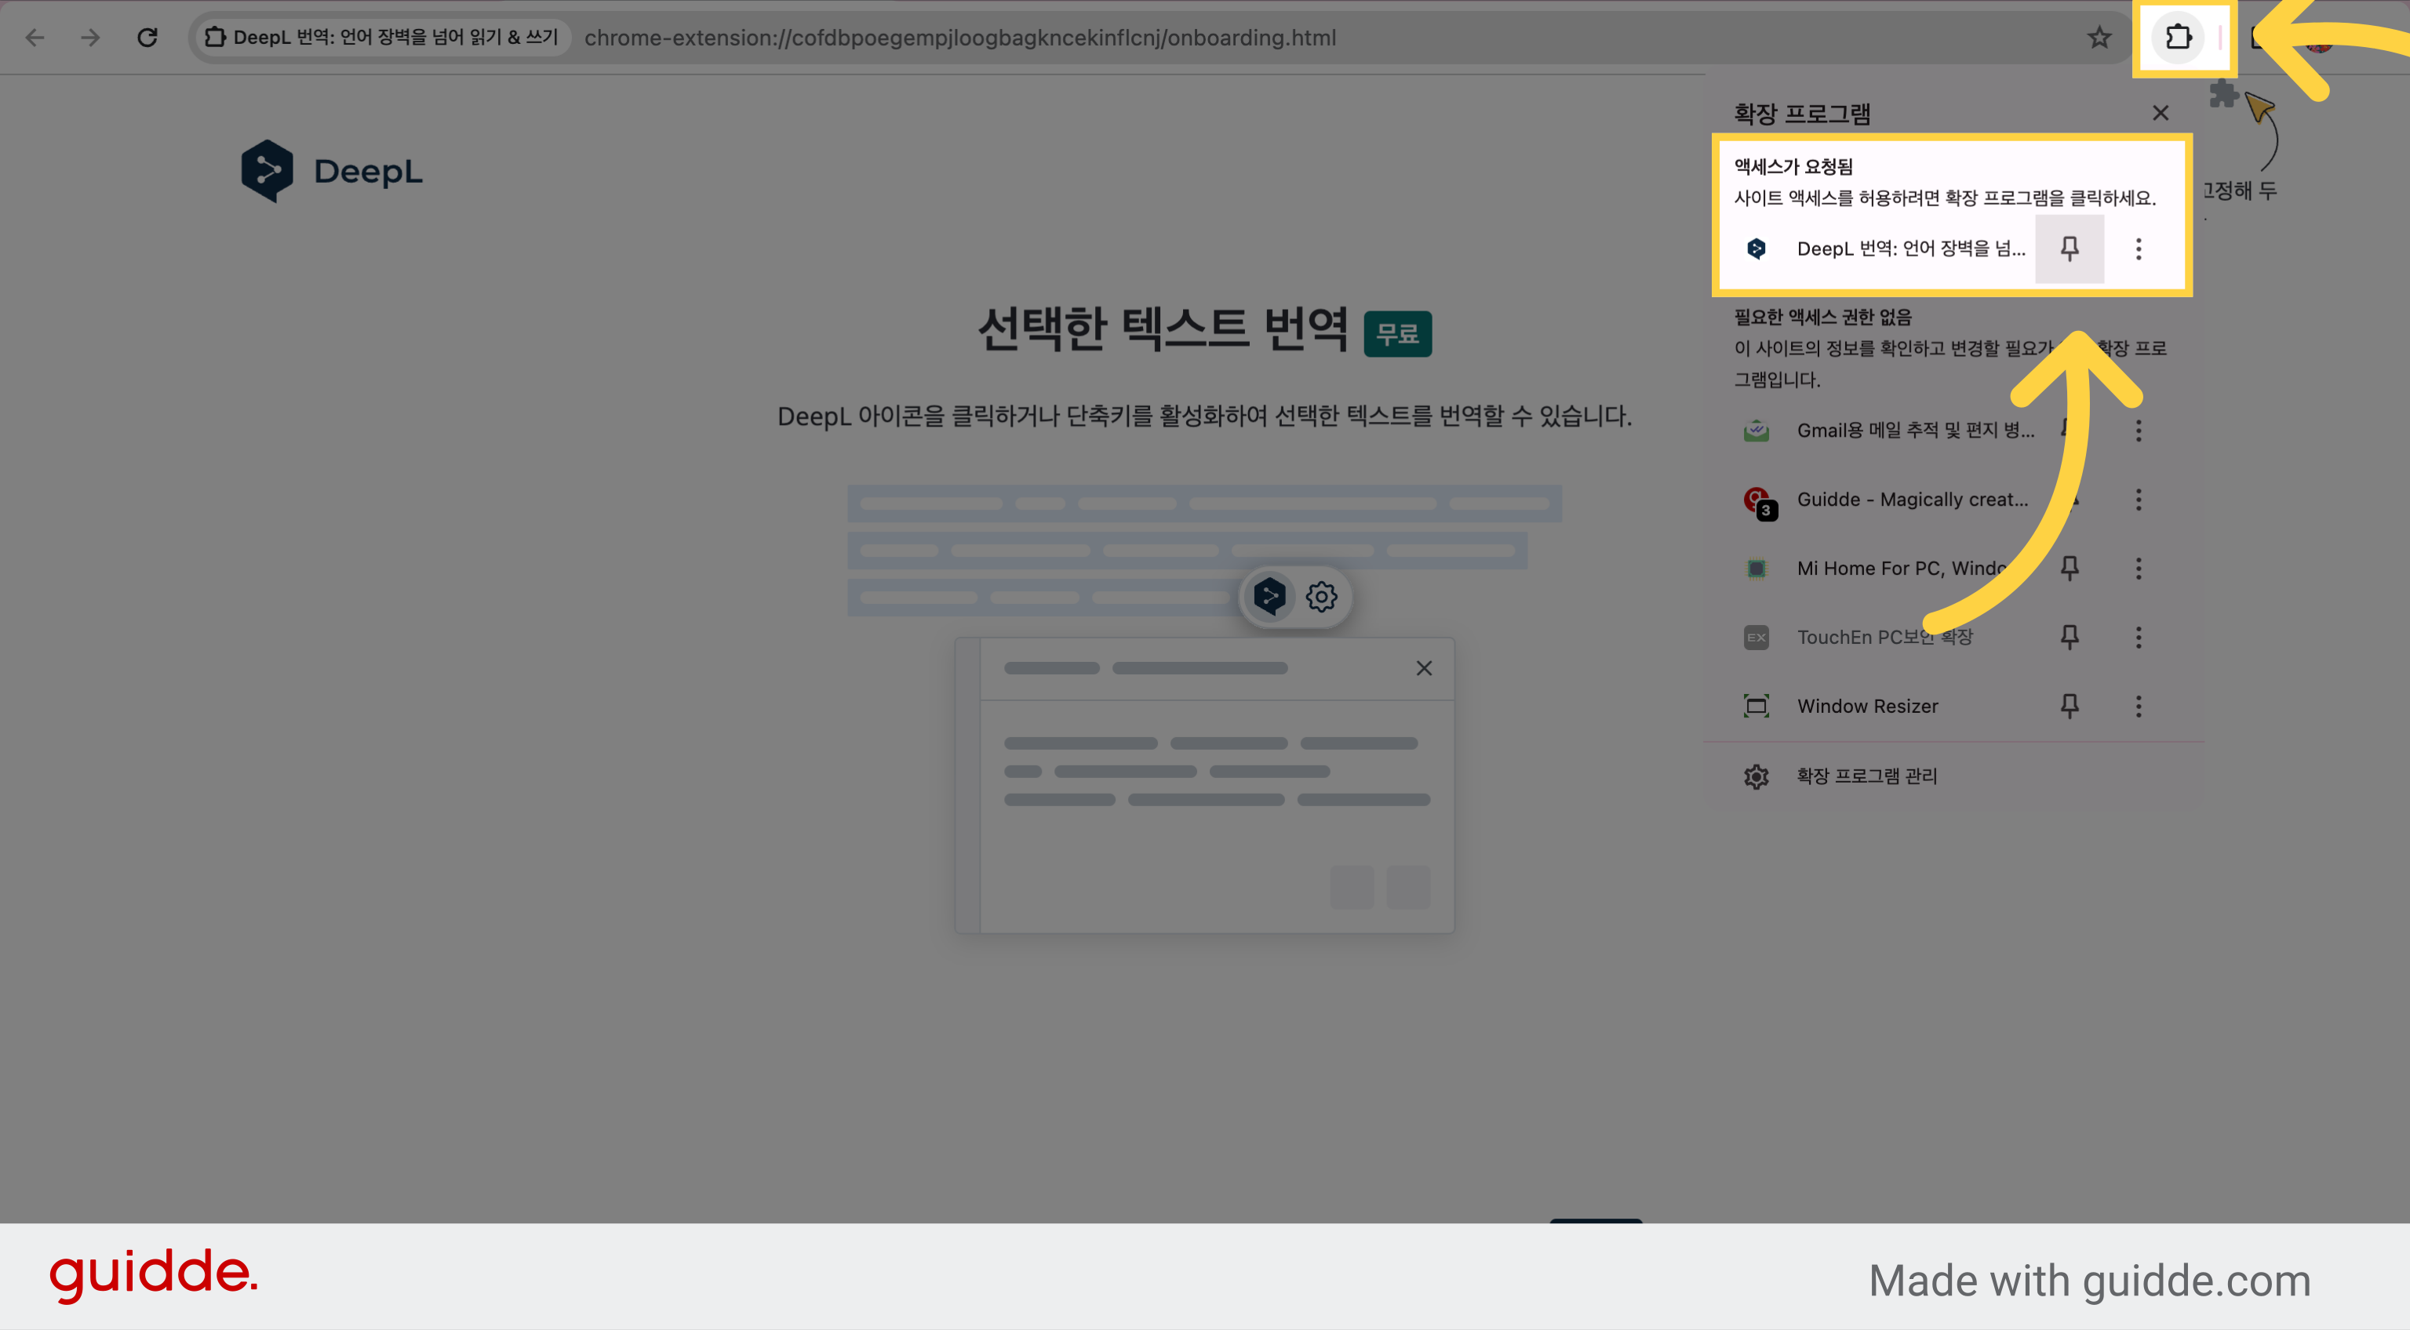Open more options for DeepL extension
This screenshot has height=1330, width=2410.
click(2138, 249)
